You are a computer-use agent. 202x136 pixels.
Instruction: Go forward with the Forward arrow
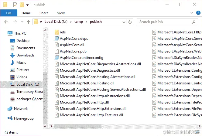[15, 22]
